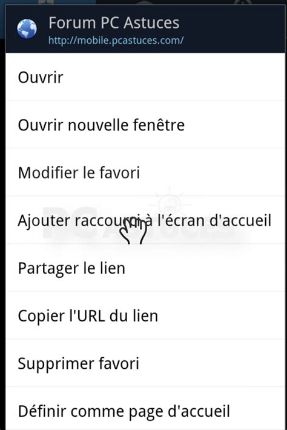Choose Supprimer favori

coord(145,363)
